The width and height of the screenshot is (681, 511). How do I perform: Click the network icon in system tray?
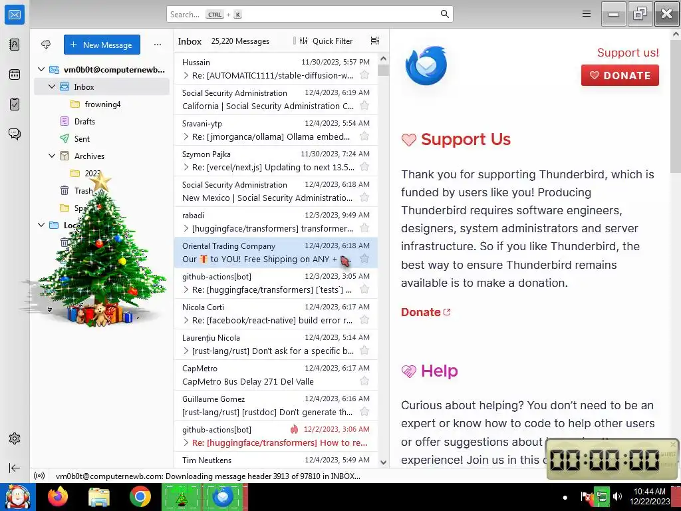pyautogui.click(x=601, y=496)
